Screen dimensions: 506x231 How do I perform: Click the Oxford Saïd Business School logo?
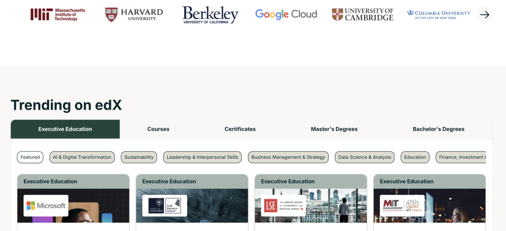(x=164, y=206)
